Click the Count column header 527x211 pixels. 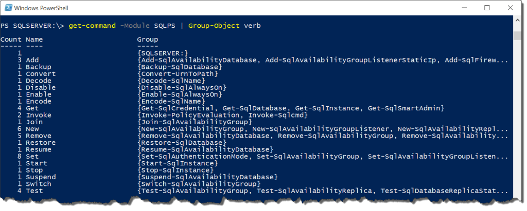tap(11, 40)
